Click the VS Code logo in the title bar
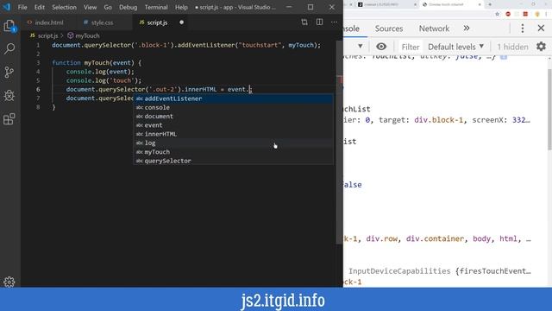 pos(7,7)
